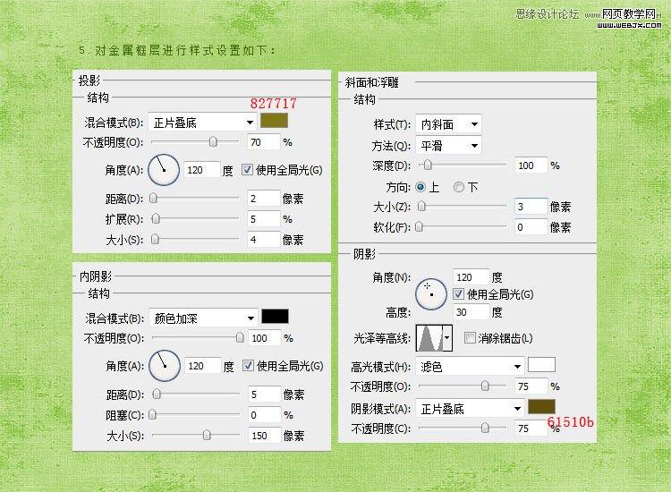
Task: Click Drop Shadow 大小 value field 4
Action: 263,240
